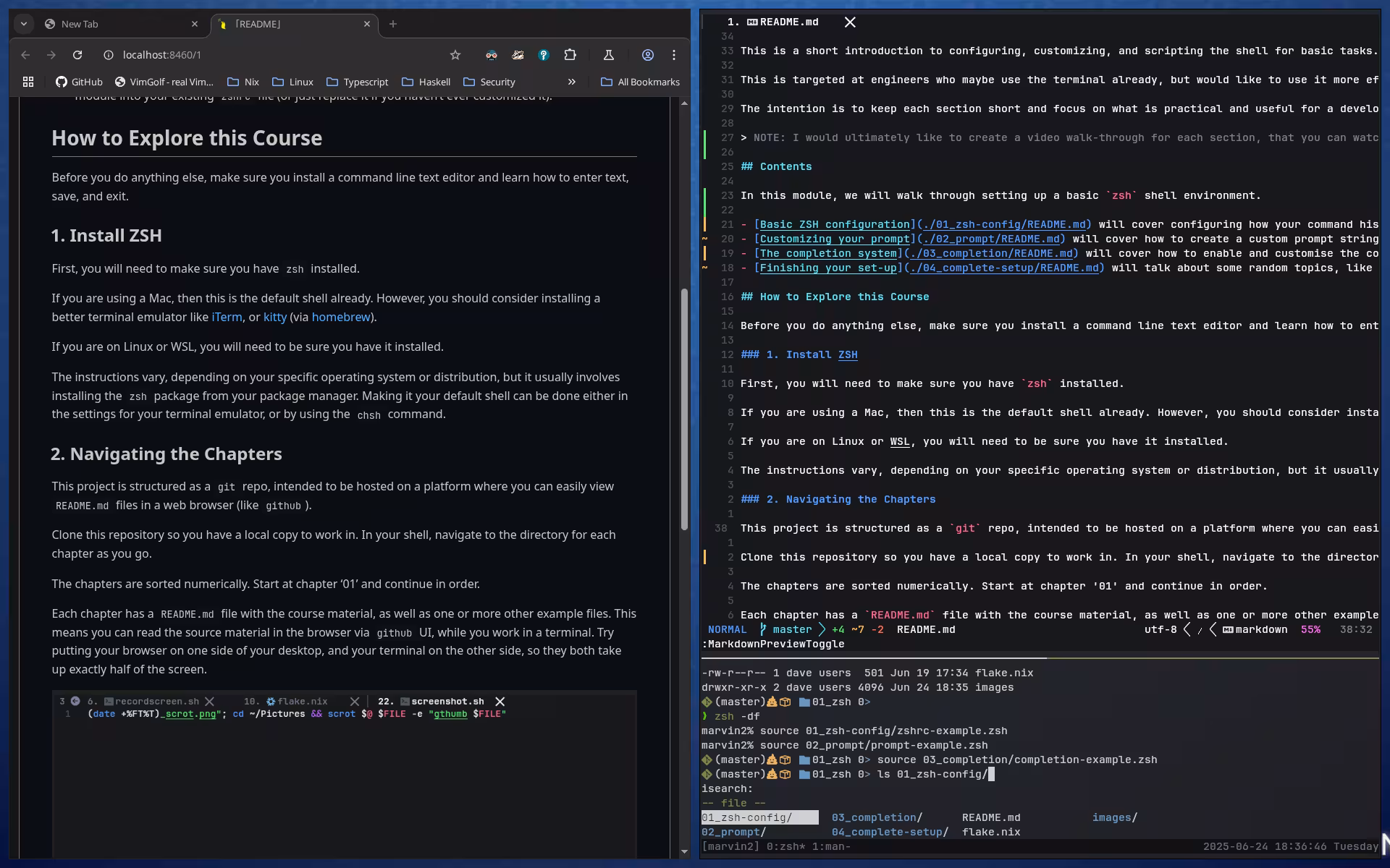Click the embedded editor screenshot image
Viewport: 1390px width, 868px height.
344,774
